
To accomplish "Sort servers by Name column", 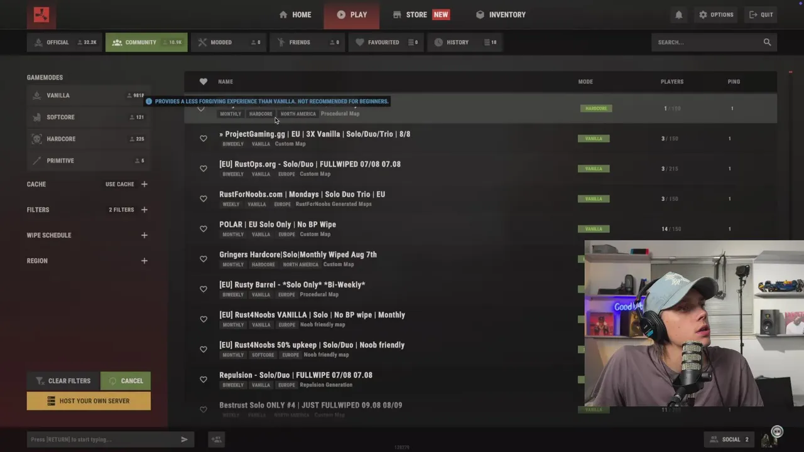I will (225, 82).
